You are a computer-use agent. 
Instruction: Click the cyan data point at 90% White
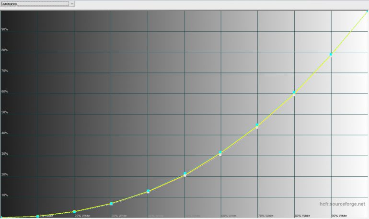331,54
